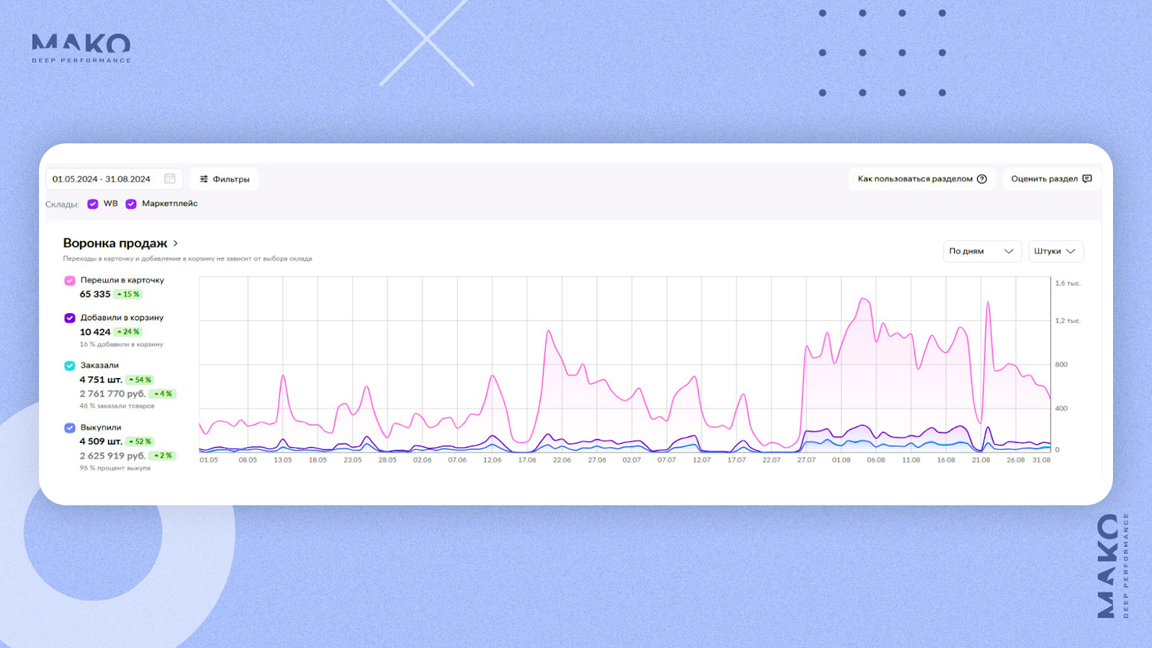Open the Фильтры button
This screenshot has width=1152, height=648.
(224, 179)
